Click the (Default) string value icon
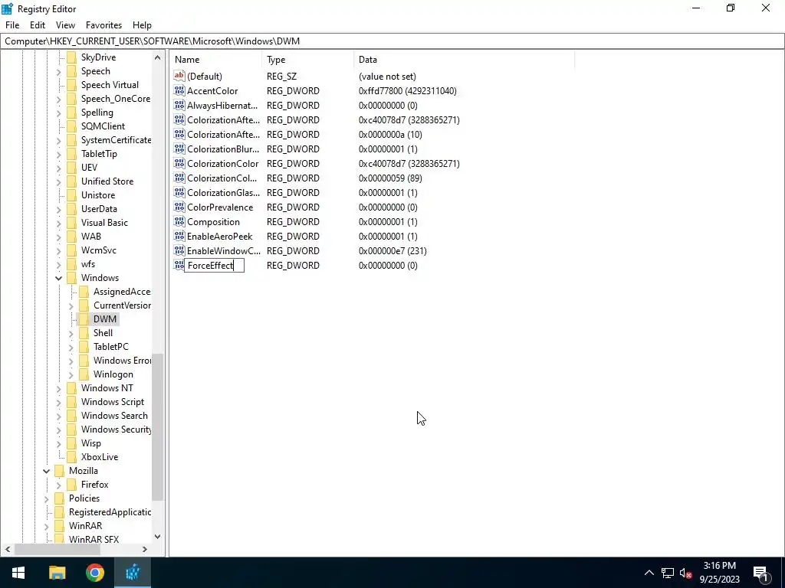 point(179,76)
